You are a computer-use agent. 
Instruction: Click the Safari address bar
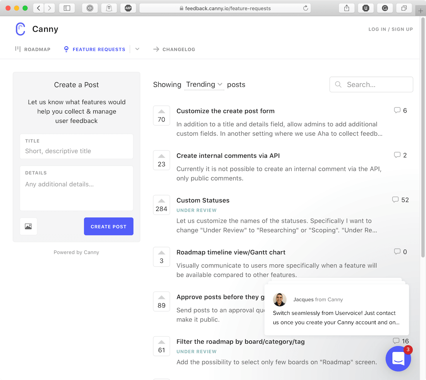click(225, 8)
